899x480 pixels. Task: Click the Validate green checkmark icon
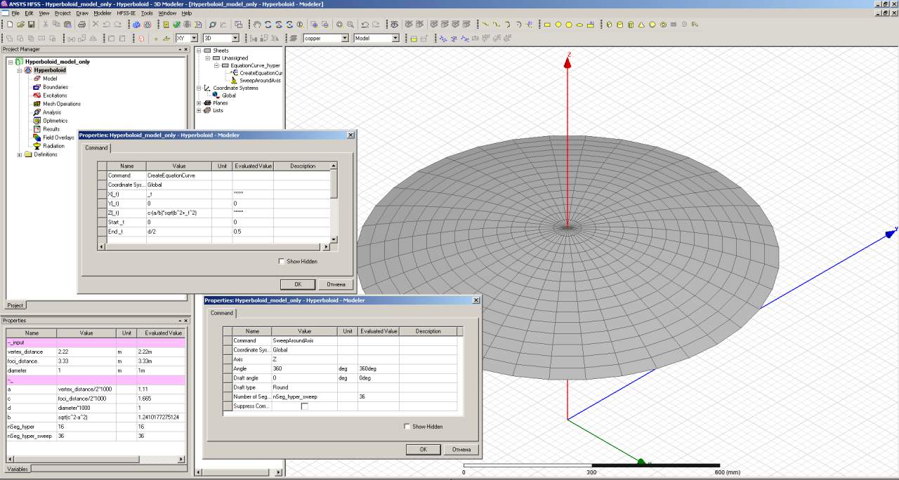[x=177, y=25]
